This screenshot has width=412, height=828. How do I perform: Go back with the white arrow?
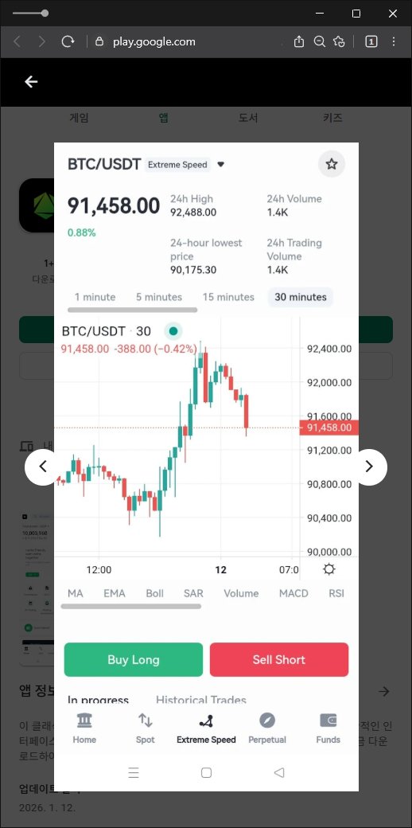[x=31, y=81]
